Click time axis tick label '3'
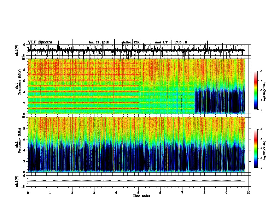Viewport: 280px width, 216px height. (94, 192)
